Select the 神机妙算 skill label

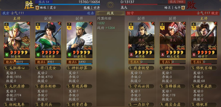pyautogui.click(x=79, y=68)
